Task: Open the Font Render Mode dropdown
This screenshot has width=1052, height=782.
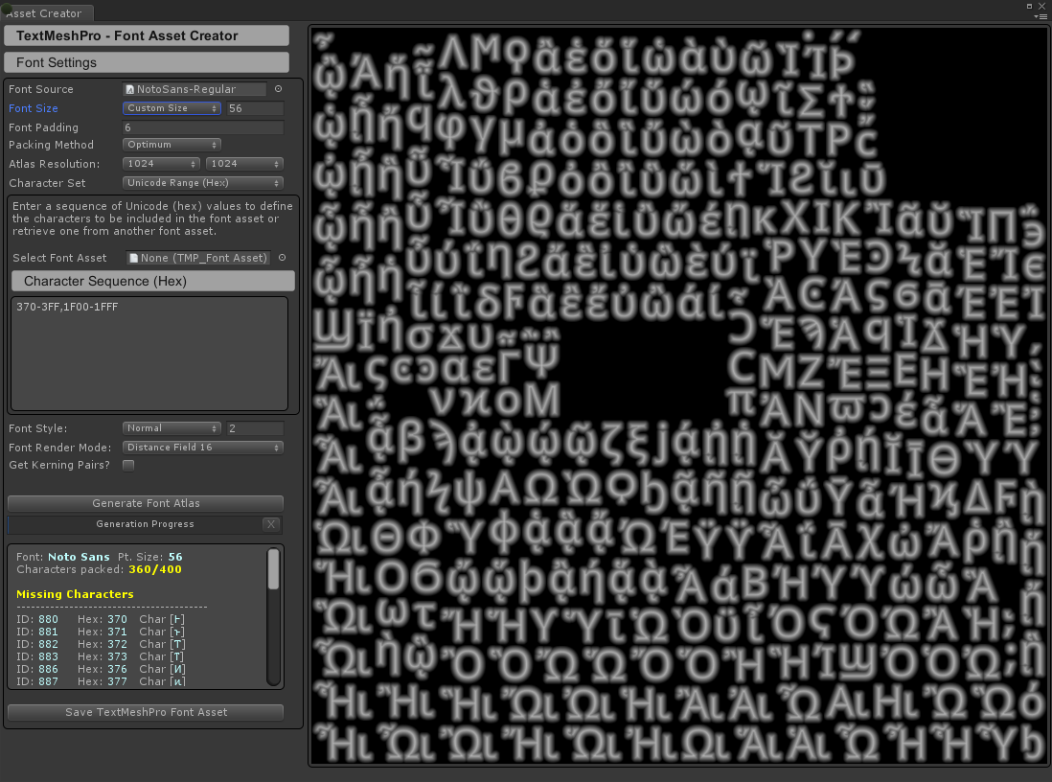Action: pyautogui.click(x=202, y=447)
